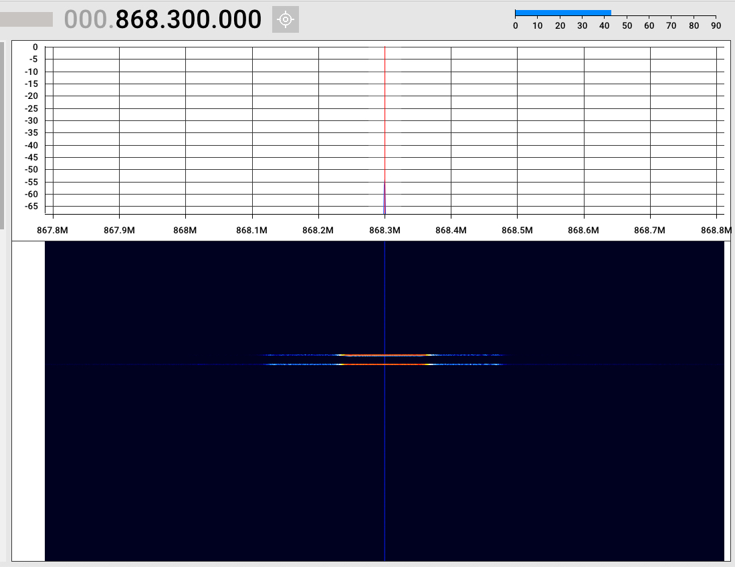735x567 pixels.
Task: Click the -65 dB scale label
Action: pos(31,206)
